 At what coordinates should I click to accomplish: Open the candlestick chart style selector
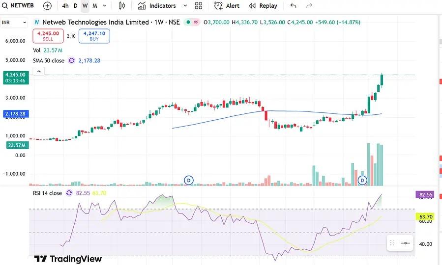[122, 5]
